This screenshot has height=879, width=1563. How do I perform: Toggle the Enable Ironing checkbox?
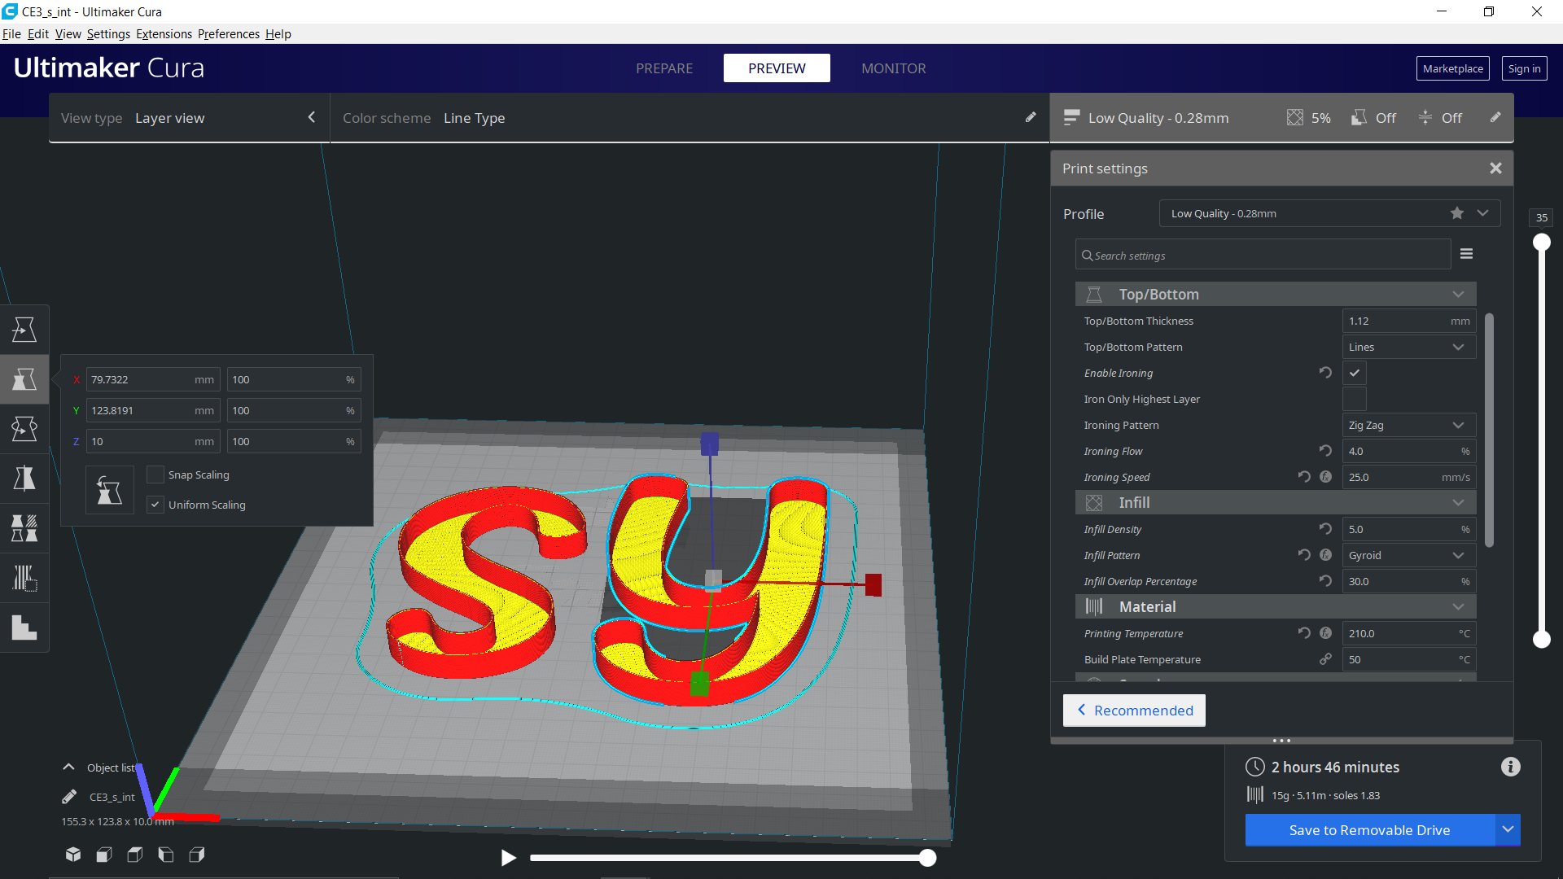pyautogui.click(x=1355, y=373)
